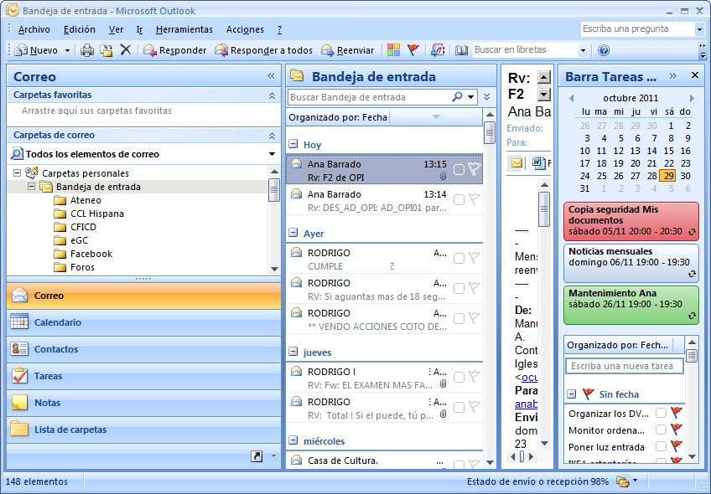Click the search magnifier in Bandeja de entrada

point(457,96)
